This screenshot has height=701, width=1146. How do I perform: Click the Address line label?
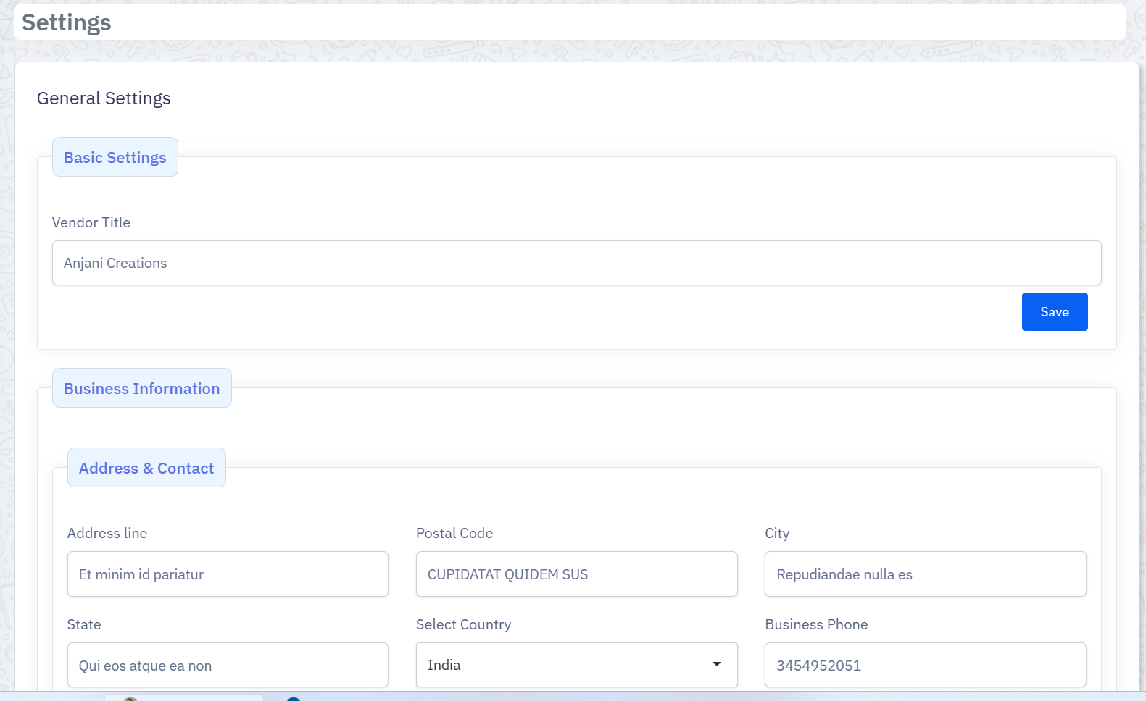point(107,533)
